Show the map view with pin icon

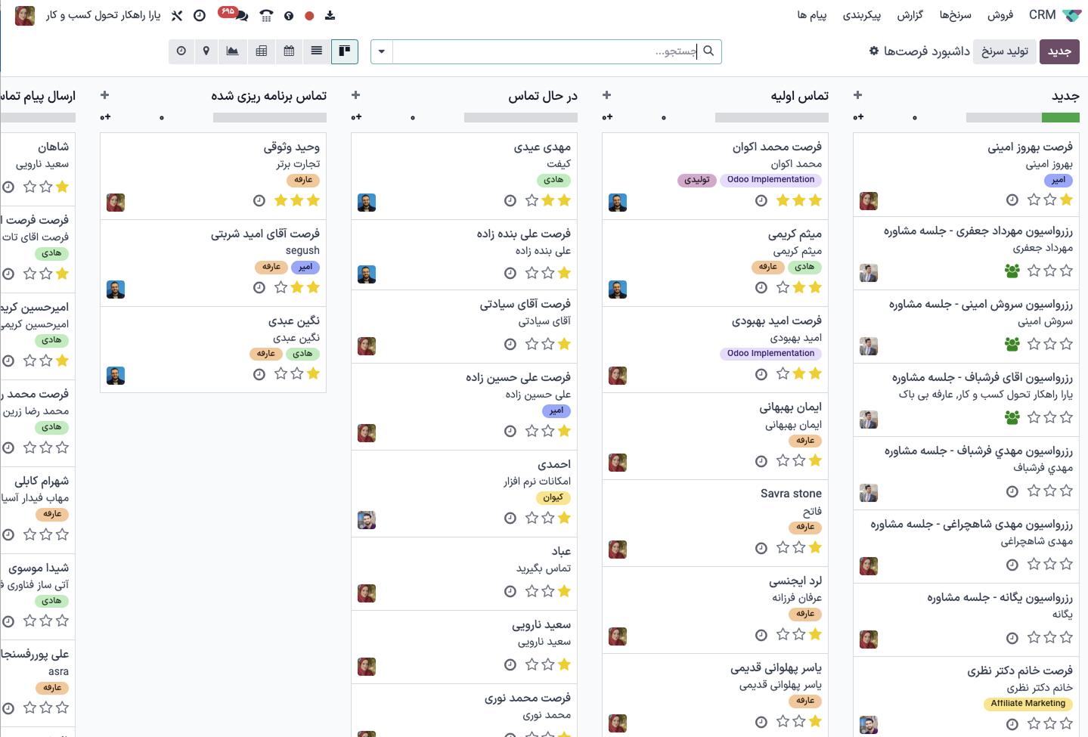point(206,51)
